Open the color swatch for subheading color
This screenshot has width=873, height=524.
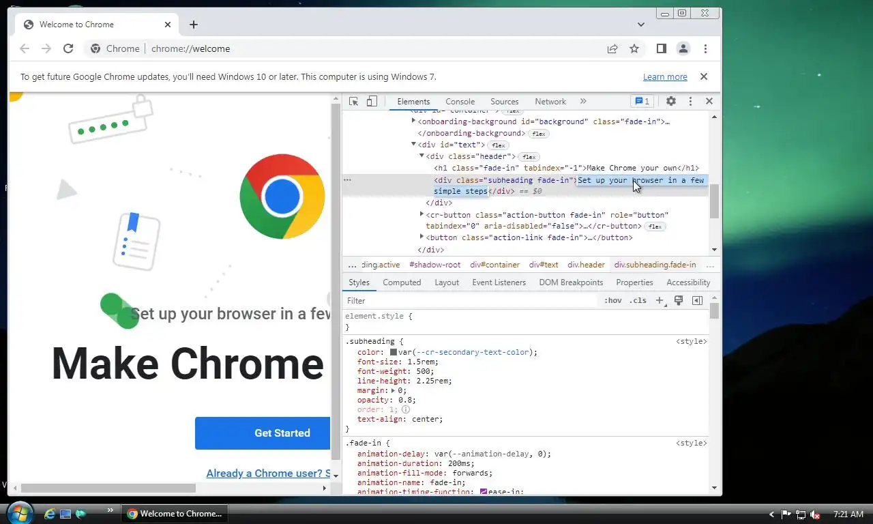point(394,352)
